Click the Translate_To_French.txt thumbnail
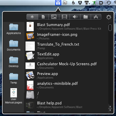The image size is (116, 116). click(x=30, y=46)
